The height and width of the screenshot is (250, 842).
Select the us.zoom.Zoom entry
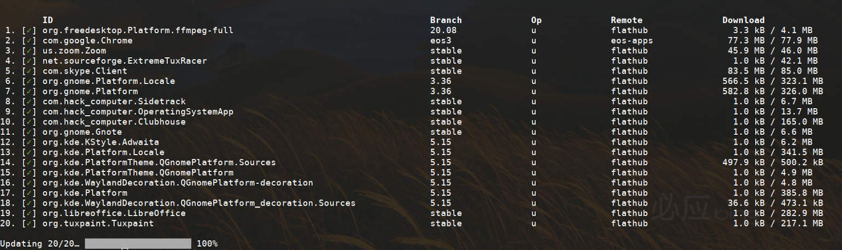(x=74, y=51)
